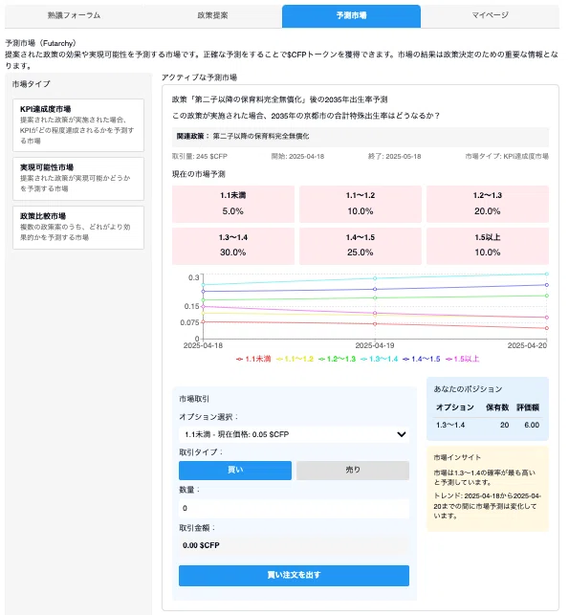Click the cyan data point at 2025-04-20
This screenshot has width=569, height=615.
tap(547, 275)
